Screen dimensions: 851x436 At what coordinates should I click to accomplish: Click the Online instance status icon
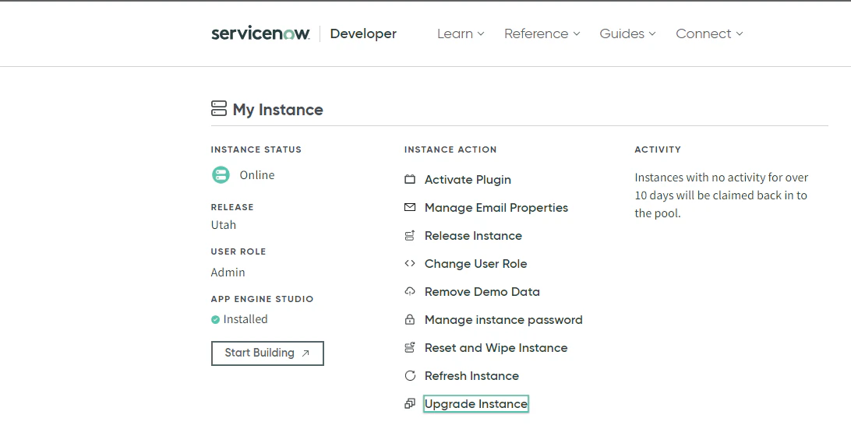[x=221, y=174]
